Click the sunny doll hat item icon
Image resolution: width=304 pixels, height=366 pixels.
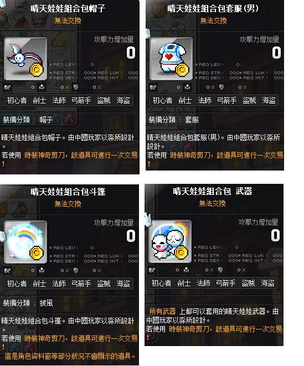pyautogui.click(x=25, y=59)
